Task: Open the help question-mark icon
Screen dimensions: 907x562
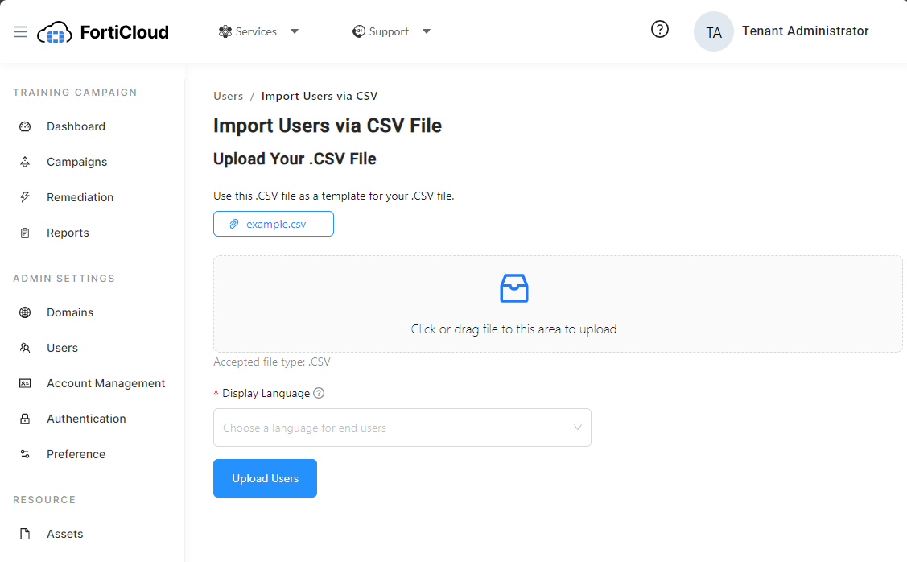Action: pos(659,29)
